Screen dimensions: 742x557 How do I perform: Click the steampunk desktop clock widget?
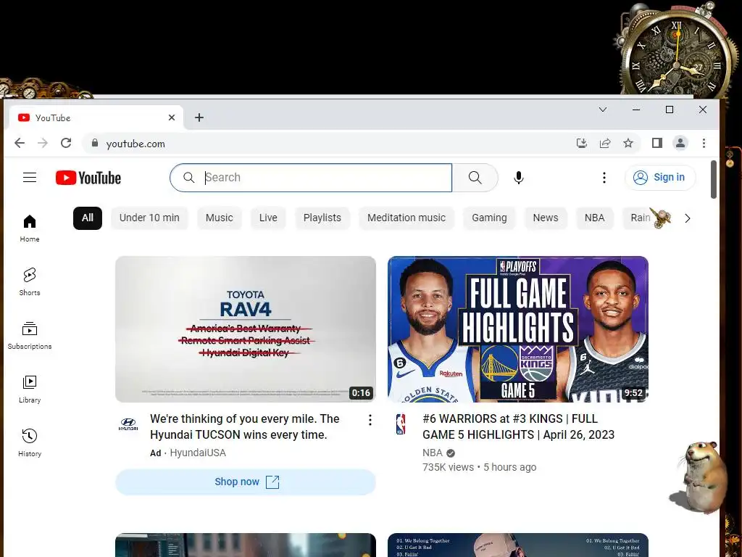(678, 52)
